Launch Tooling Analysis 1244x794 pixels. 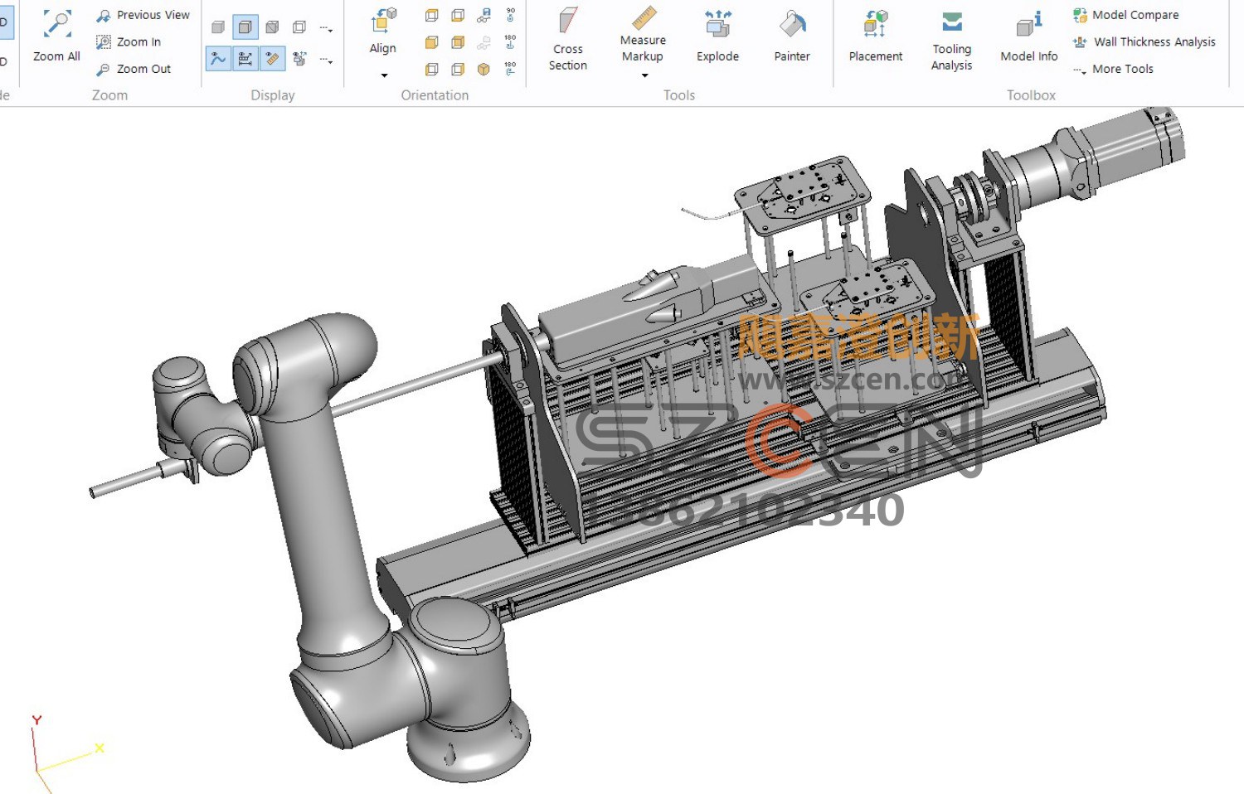point(952,40)
